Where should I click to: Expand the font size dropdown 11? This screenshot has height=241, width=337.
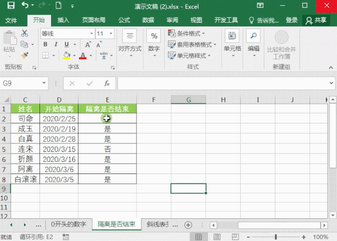[111, 34]
